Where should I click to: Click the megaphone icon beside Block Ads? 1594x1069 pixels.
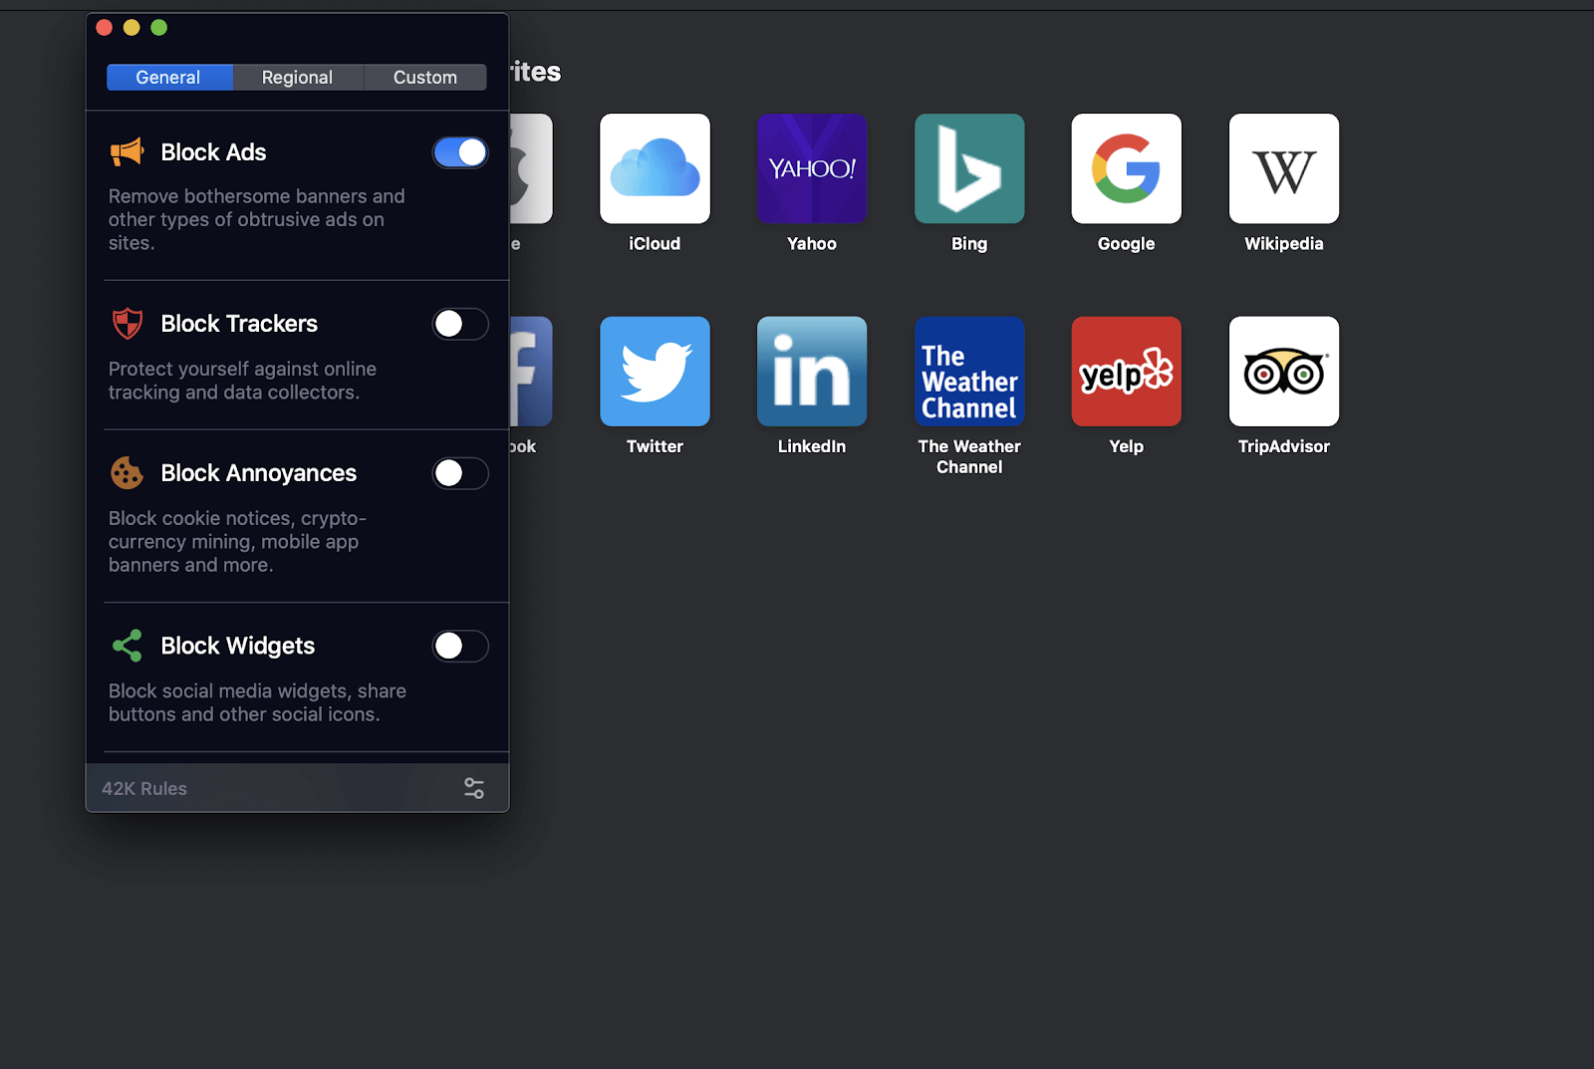127,152
